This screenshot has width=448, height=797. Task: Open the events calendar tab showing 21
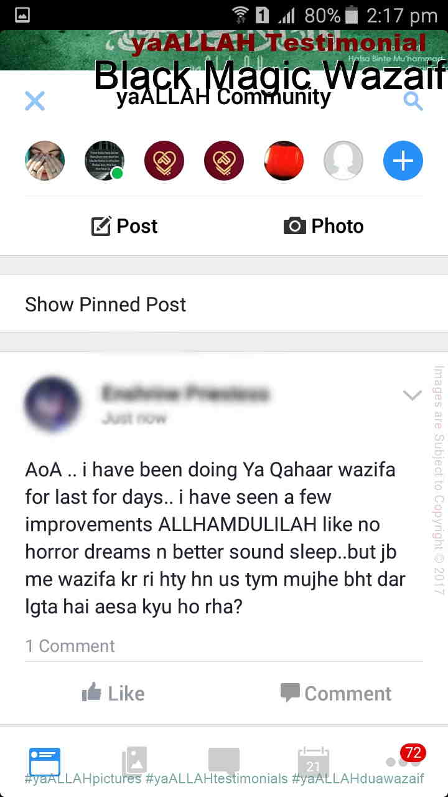313,762
